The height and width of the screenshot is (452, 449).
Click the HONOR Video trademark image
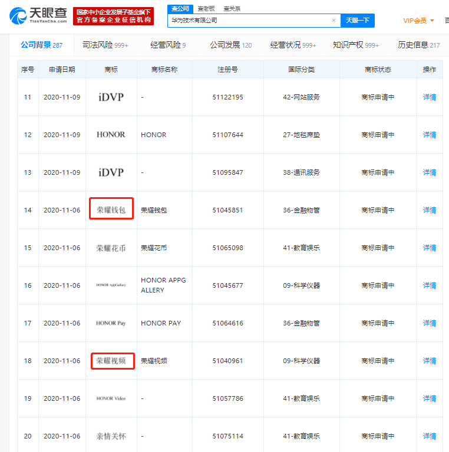pos(111,398)
